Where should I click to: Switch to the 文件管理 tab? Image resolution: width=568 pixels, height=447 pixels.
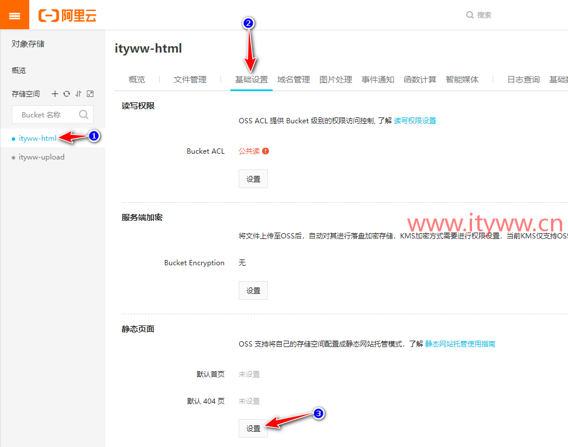tap(190, 79)
